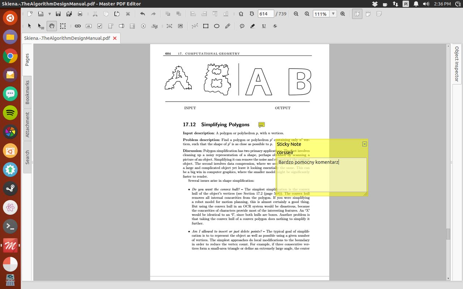463x289 pixels.
Task: Open the Pages side panel tab
Action: tap(27, 60)
